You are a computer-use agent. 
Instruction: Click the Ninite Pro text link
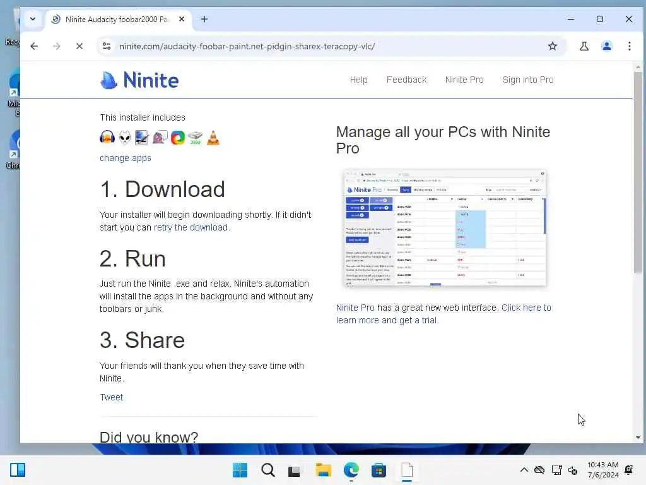tap(355, 308)
